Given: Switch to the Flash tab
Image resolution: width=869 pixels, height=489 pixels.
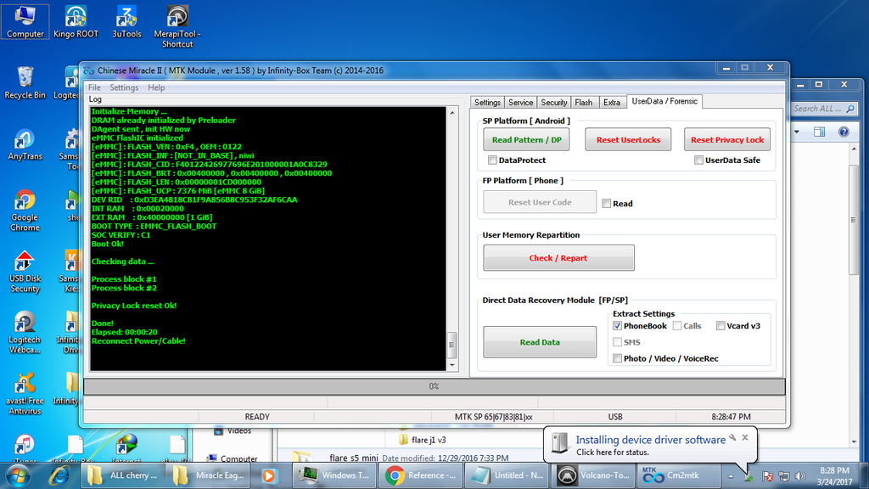Looking at the screenshot, I should click(x=584, y=102).
